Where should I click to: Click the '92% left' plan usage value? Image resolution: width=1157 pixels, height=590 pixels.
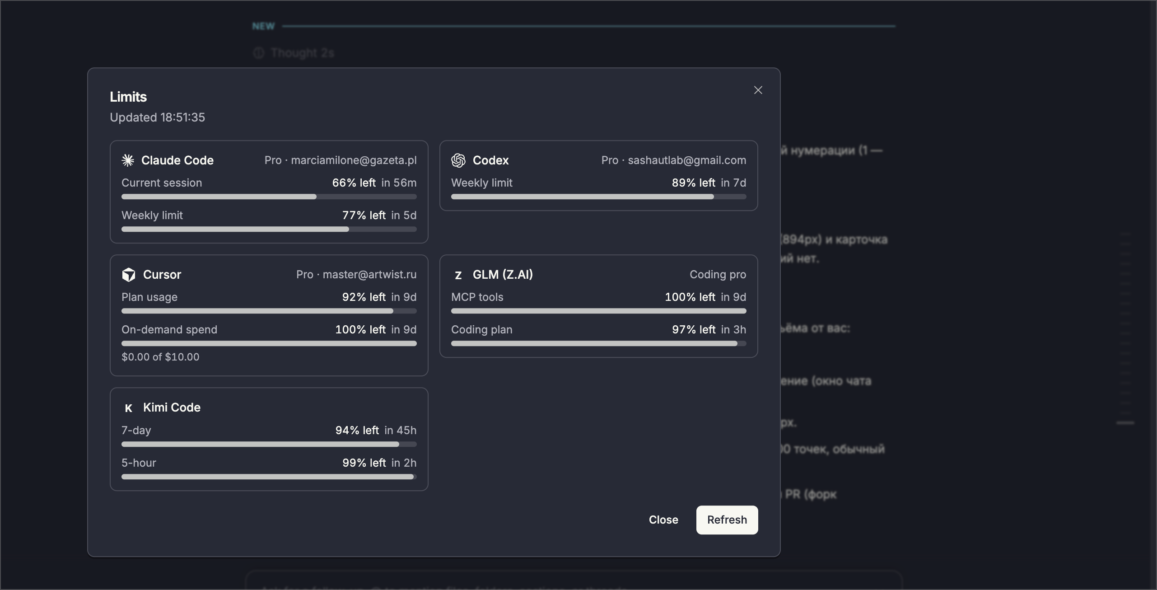(364, 297)
